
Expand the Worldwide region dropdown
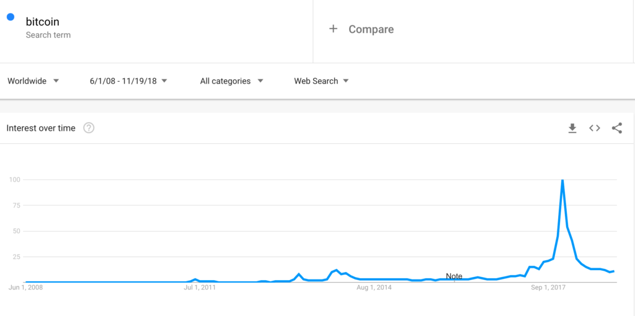[33, 81]
